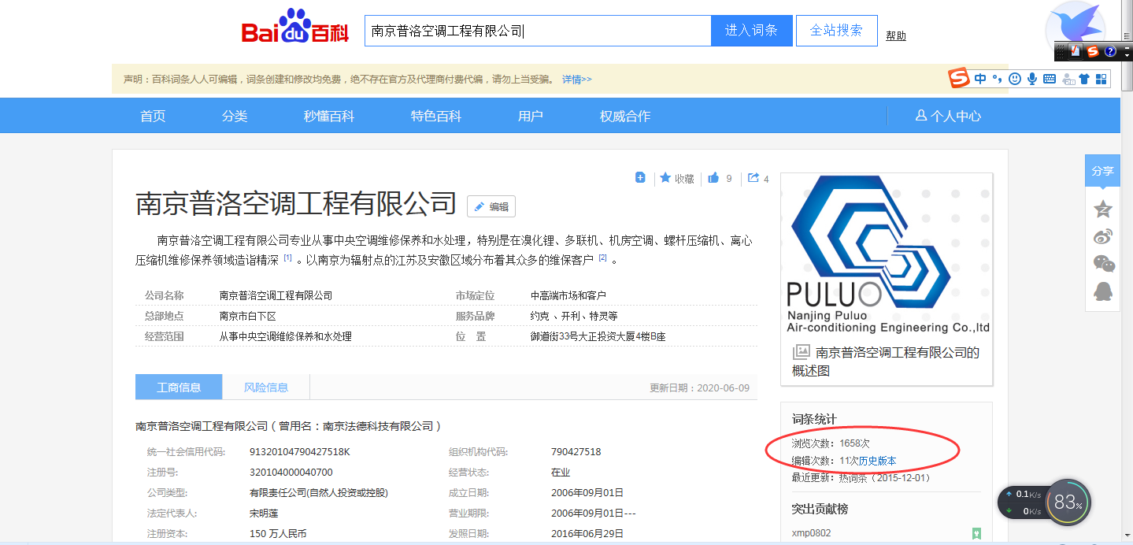Click the 全站搜索 button
The height and width of the screenshot is (545, 1133).
pos(836,31)
